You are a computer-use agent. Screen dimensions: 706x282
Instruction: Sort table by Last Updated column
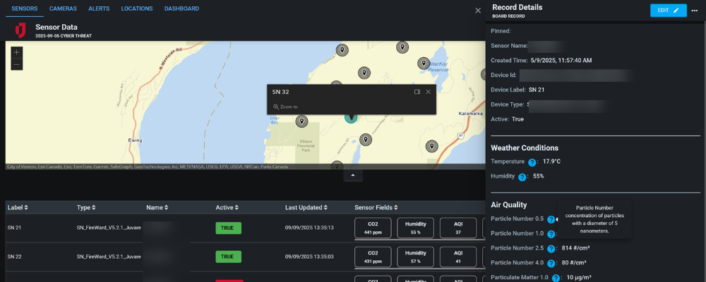pyautogui.click(x=306, y=208)
